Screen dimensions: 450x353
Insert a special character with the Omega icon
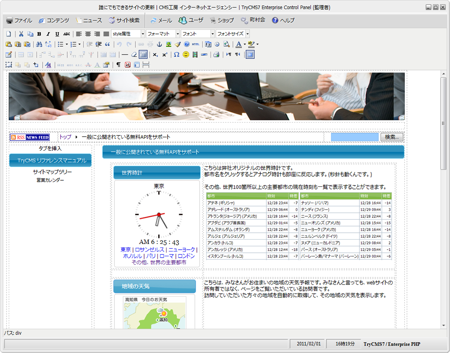coord(176,55)
